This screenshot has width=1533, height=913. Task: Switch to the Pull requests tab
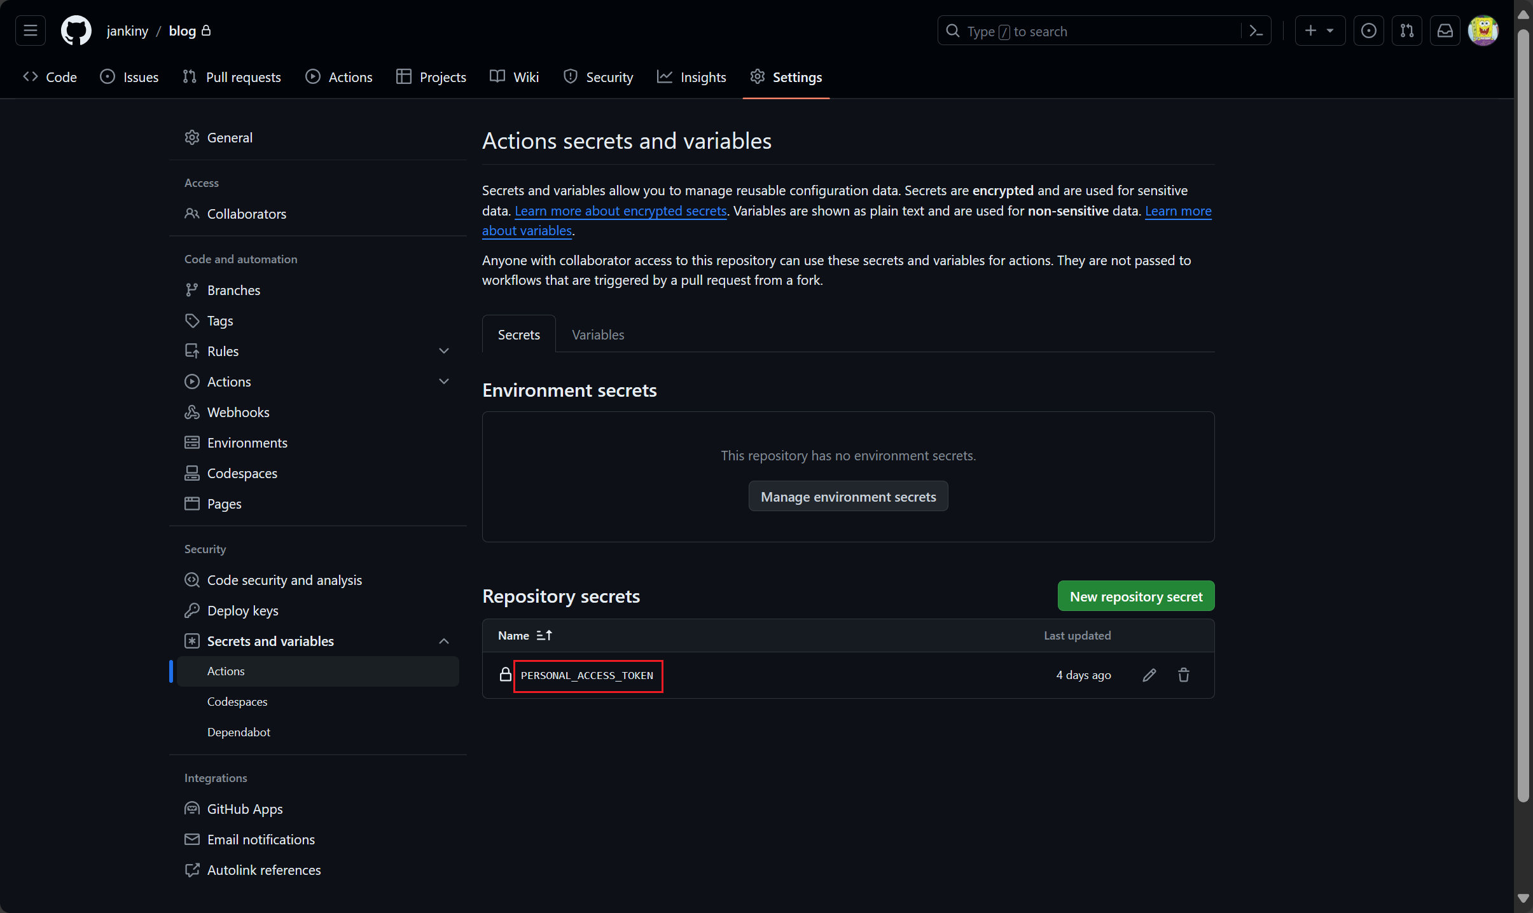click(x=232, y=77)
